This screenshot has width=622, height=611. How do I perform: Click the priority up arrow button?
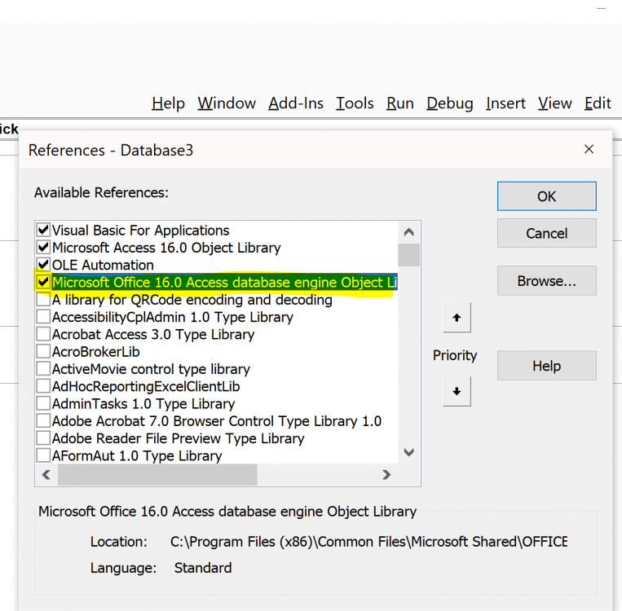[457, 317]
